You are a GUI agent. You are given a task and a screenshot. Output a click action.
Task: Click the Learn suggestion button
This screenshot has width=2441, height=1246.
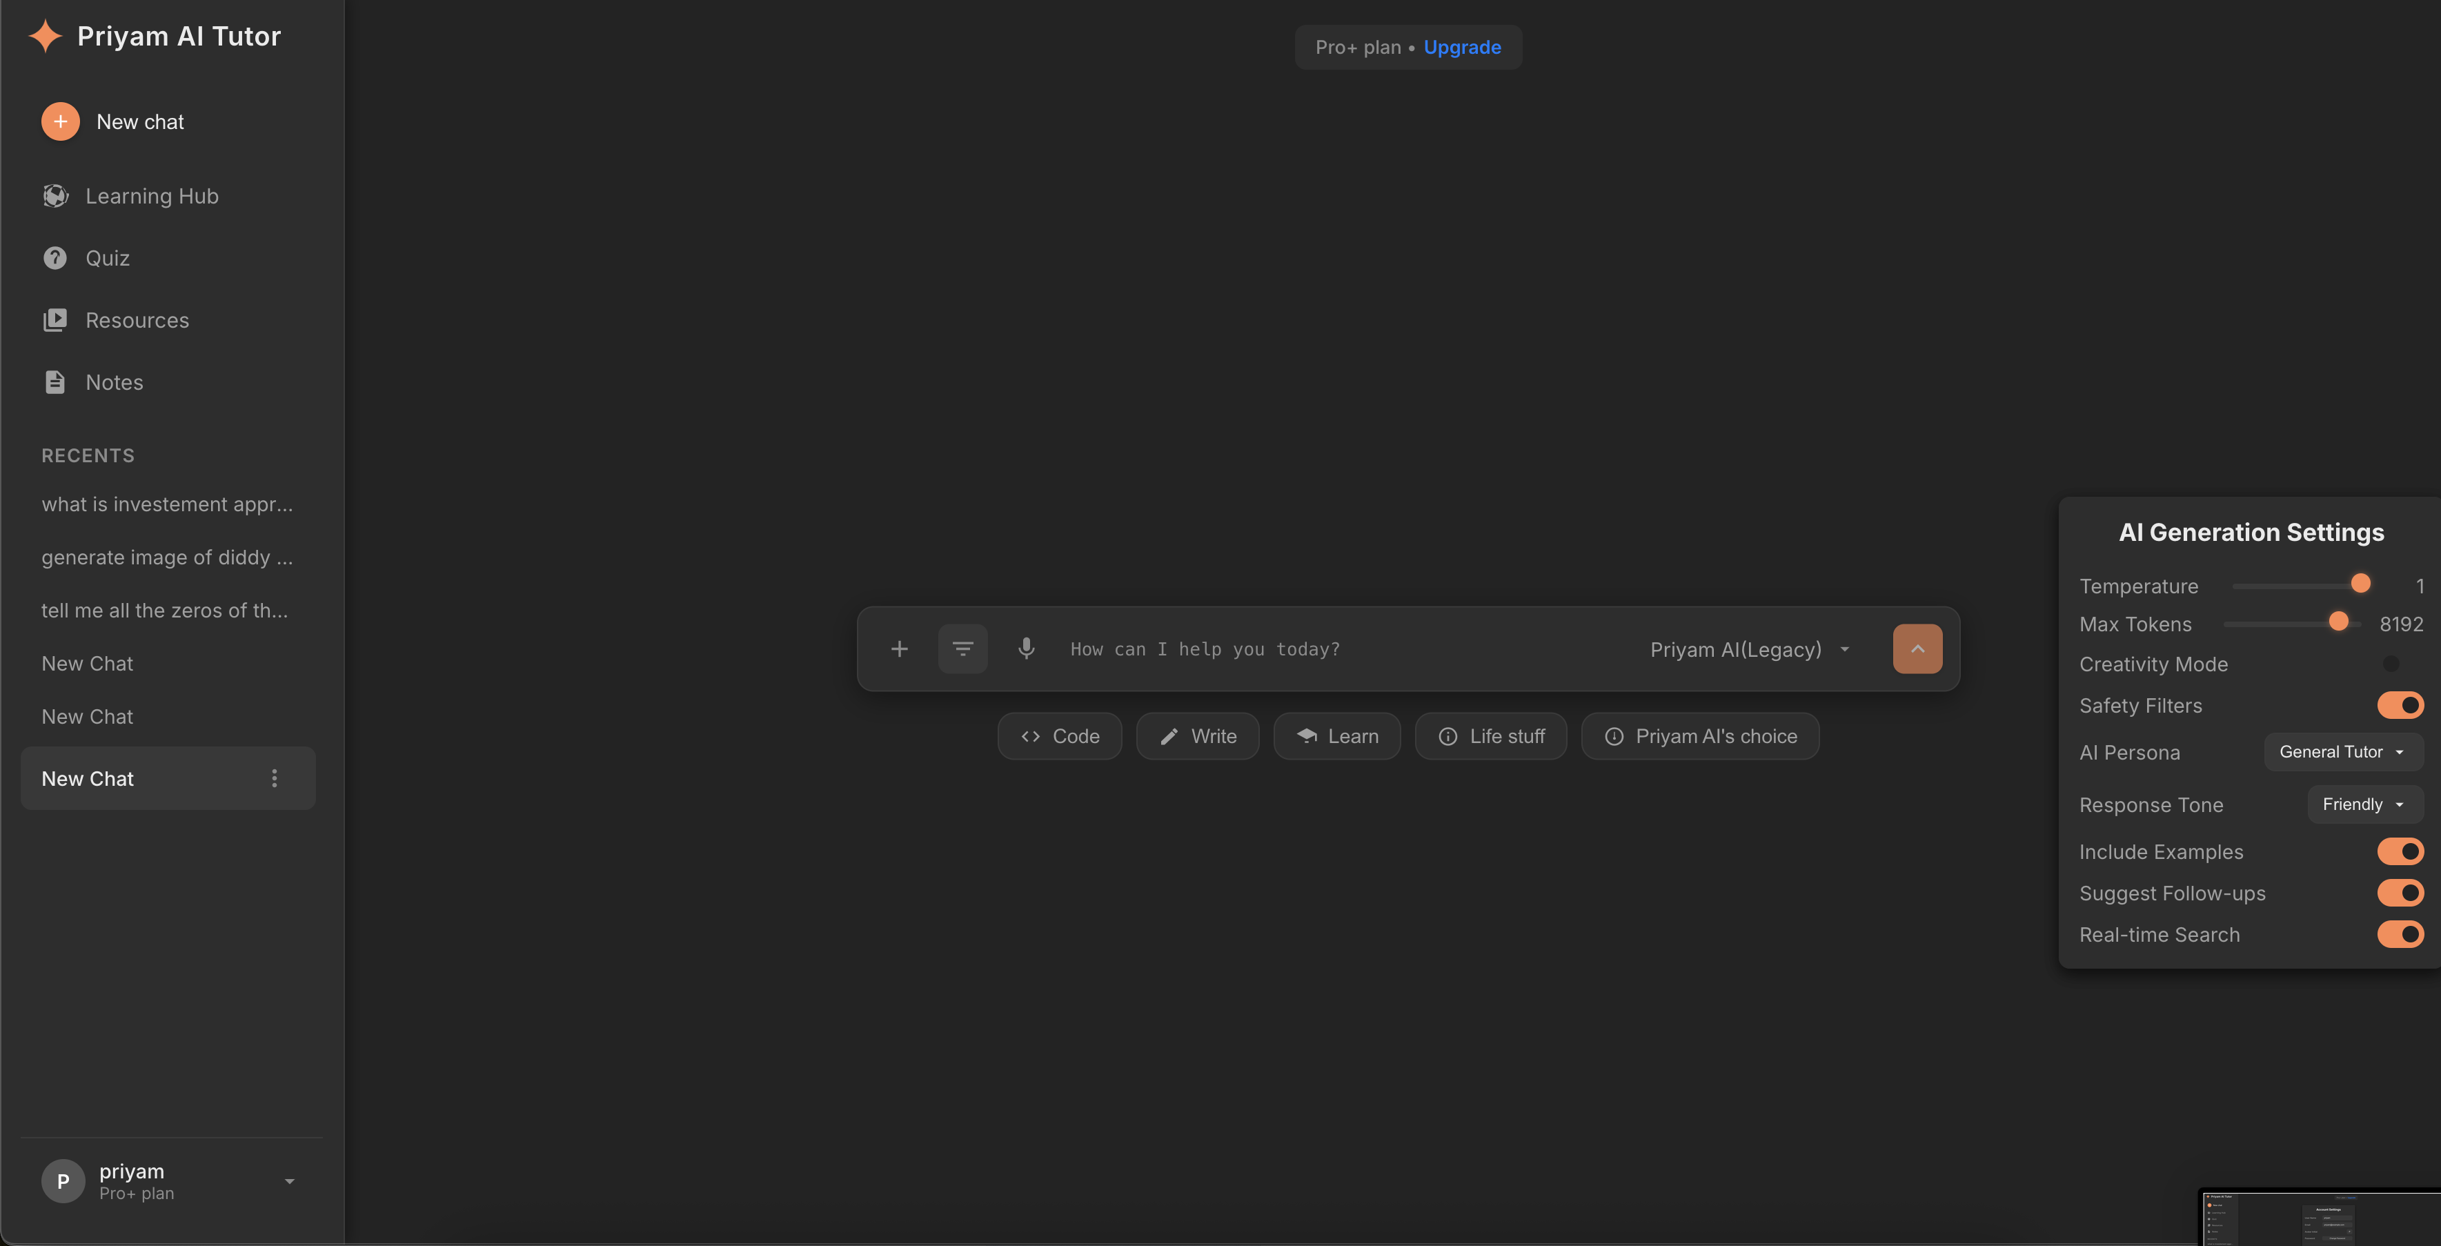point(1336,736)
